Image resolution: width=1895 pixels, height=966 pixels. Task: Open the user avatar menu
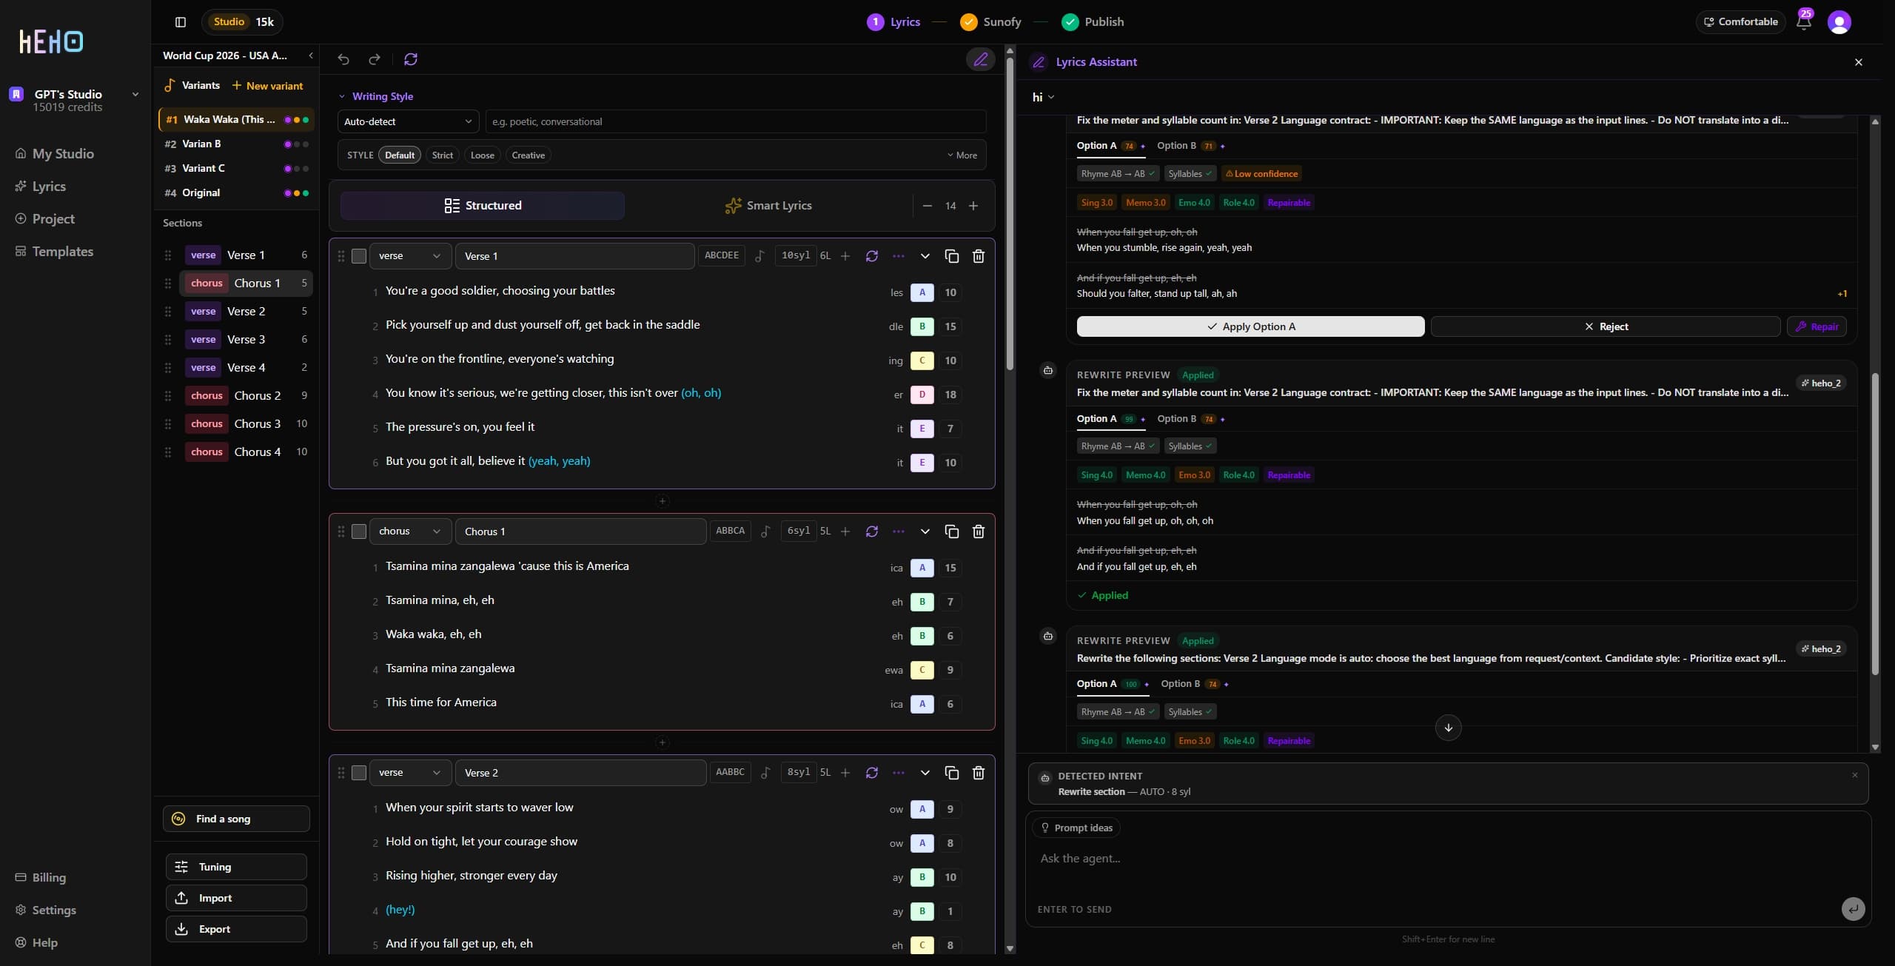pyautogui.click(x=1839, y=22)
